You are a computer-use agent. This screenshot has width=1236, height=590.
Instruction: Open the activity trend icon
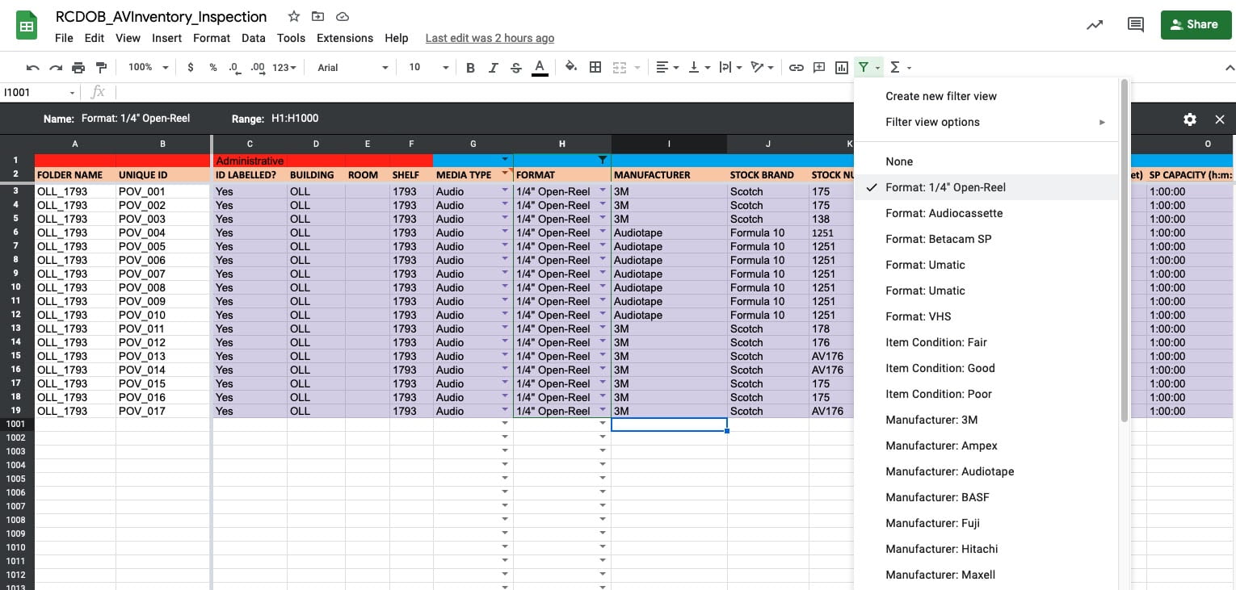(1095, 25)
